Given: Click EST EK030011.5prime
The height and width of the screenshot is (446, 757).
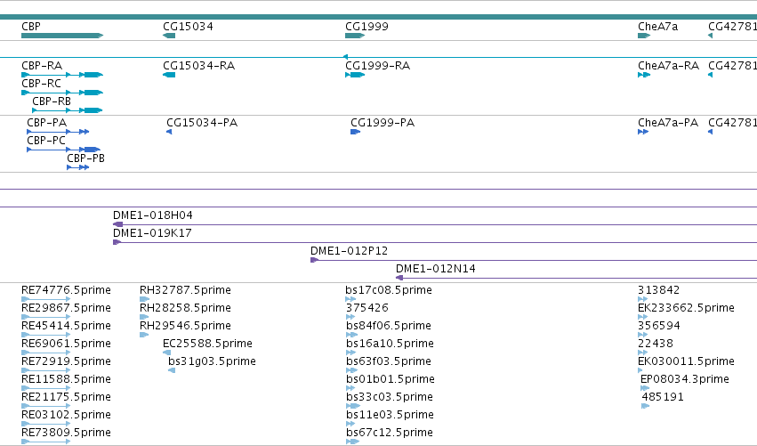Looking at the screenshot, I should point(686,362).
